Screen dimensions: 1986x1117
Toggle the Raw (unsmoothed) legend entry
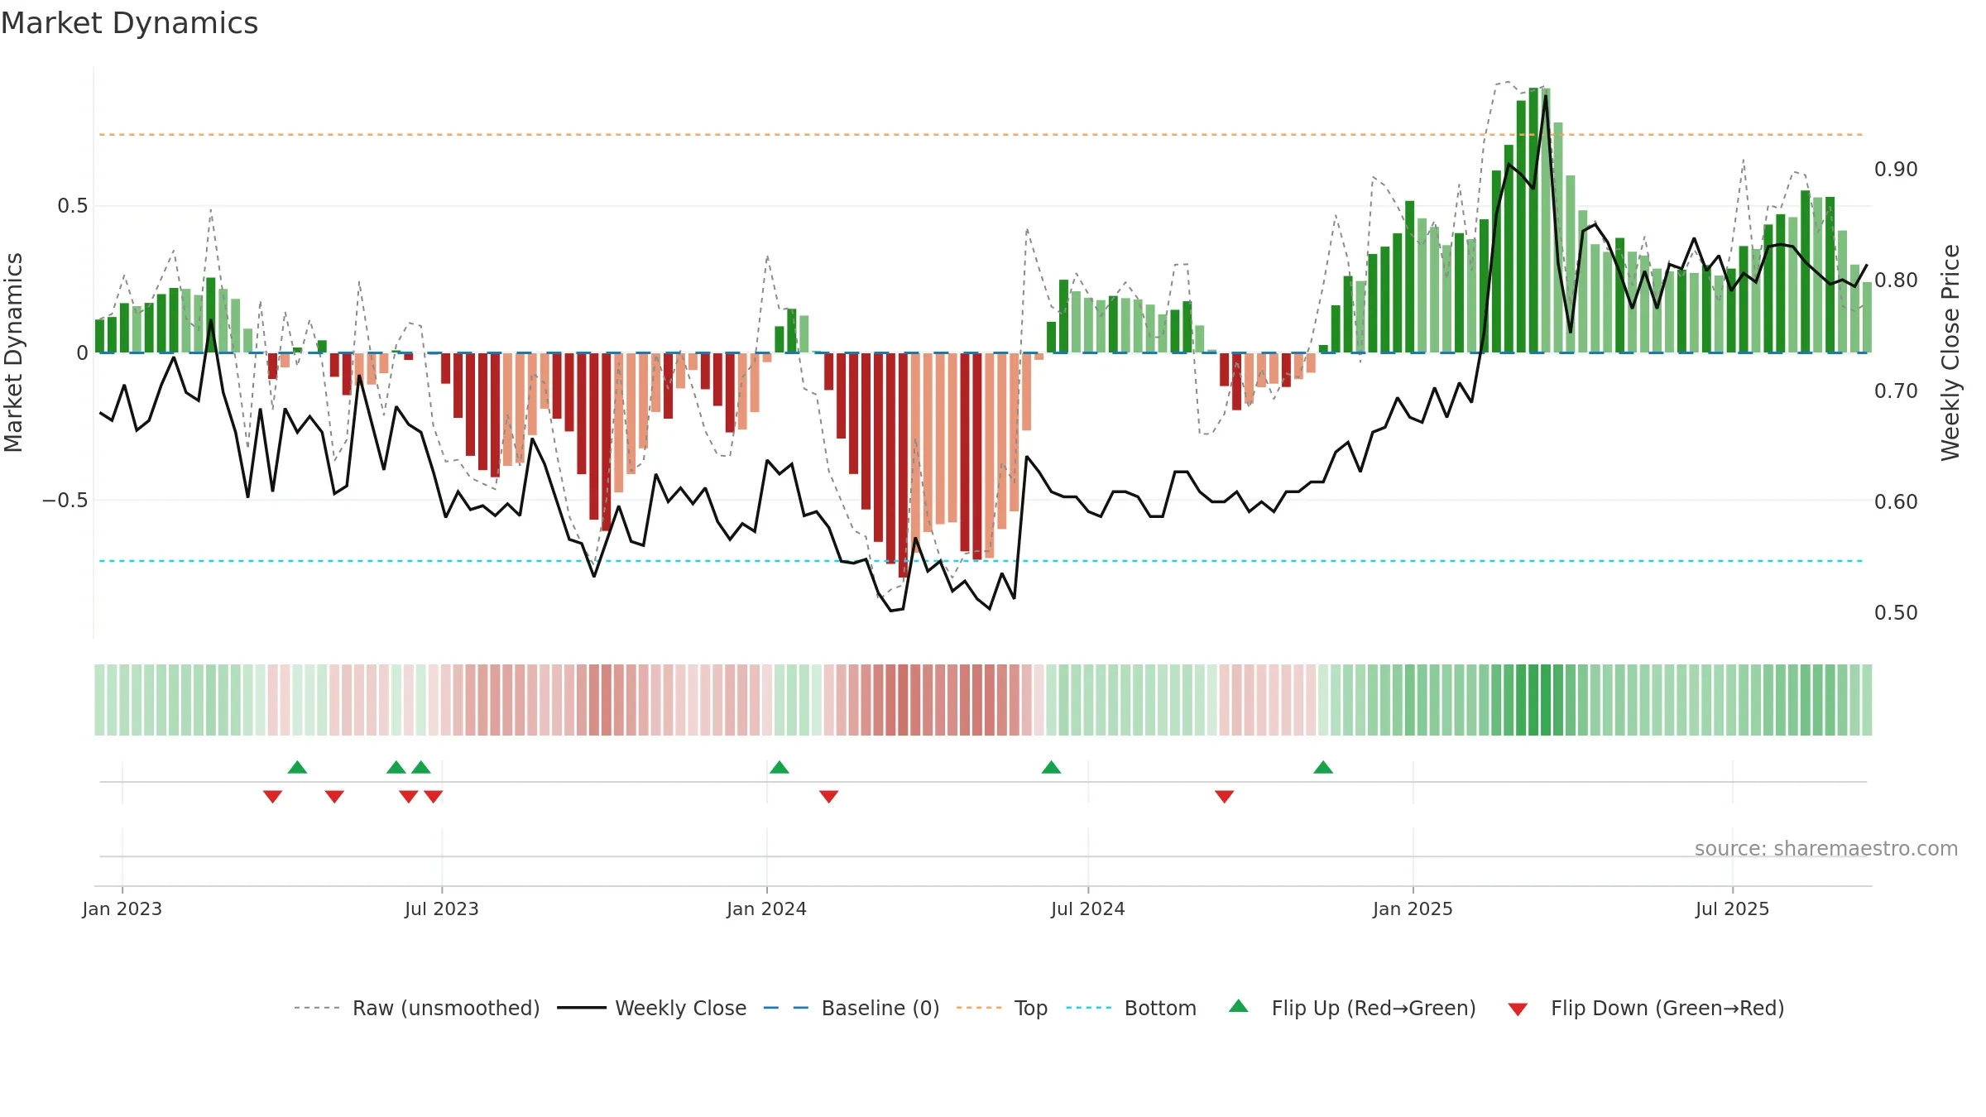[x=416, y=1008]
